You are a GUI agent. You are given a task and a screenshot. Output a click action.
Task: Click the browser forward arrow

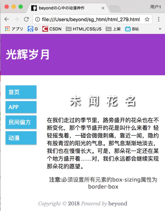(16, 19)
